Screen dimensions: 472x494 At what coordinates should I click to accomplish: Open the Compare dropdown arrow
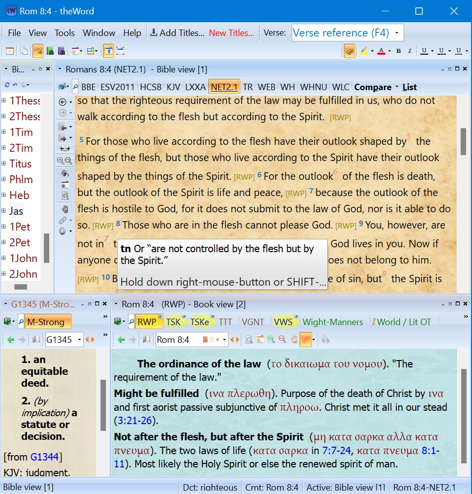point(397,87)
